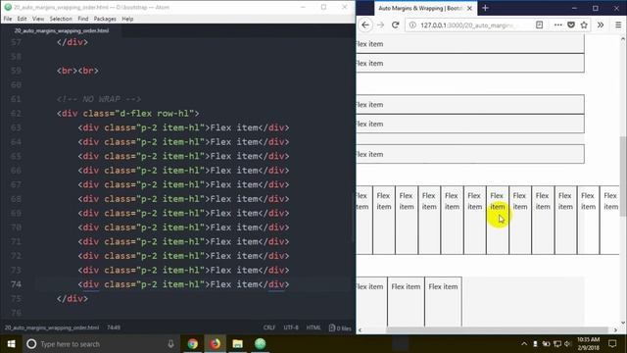Close the Auto Margins & Wrapping tab
The image size is (627, 353).
[469, 8]
